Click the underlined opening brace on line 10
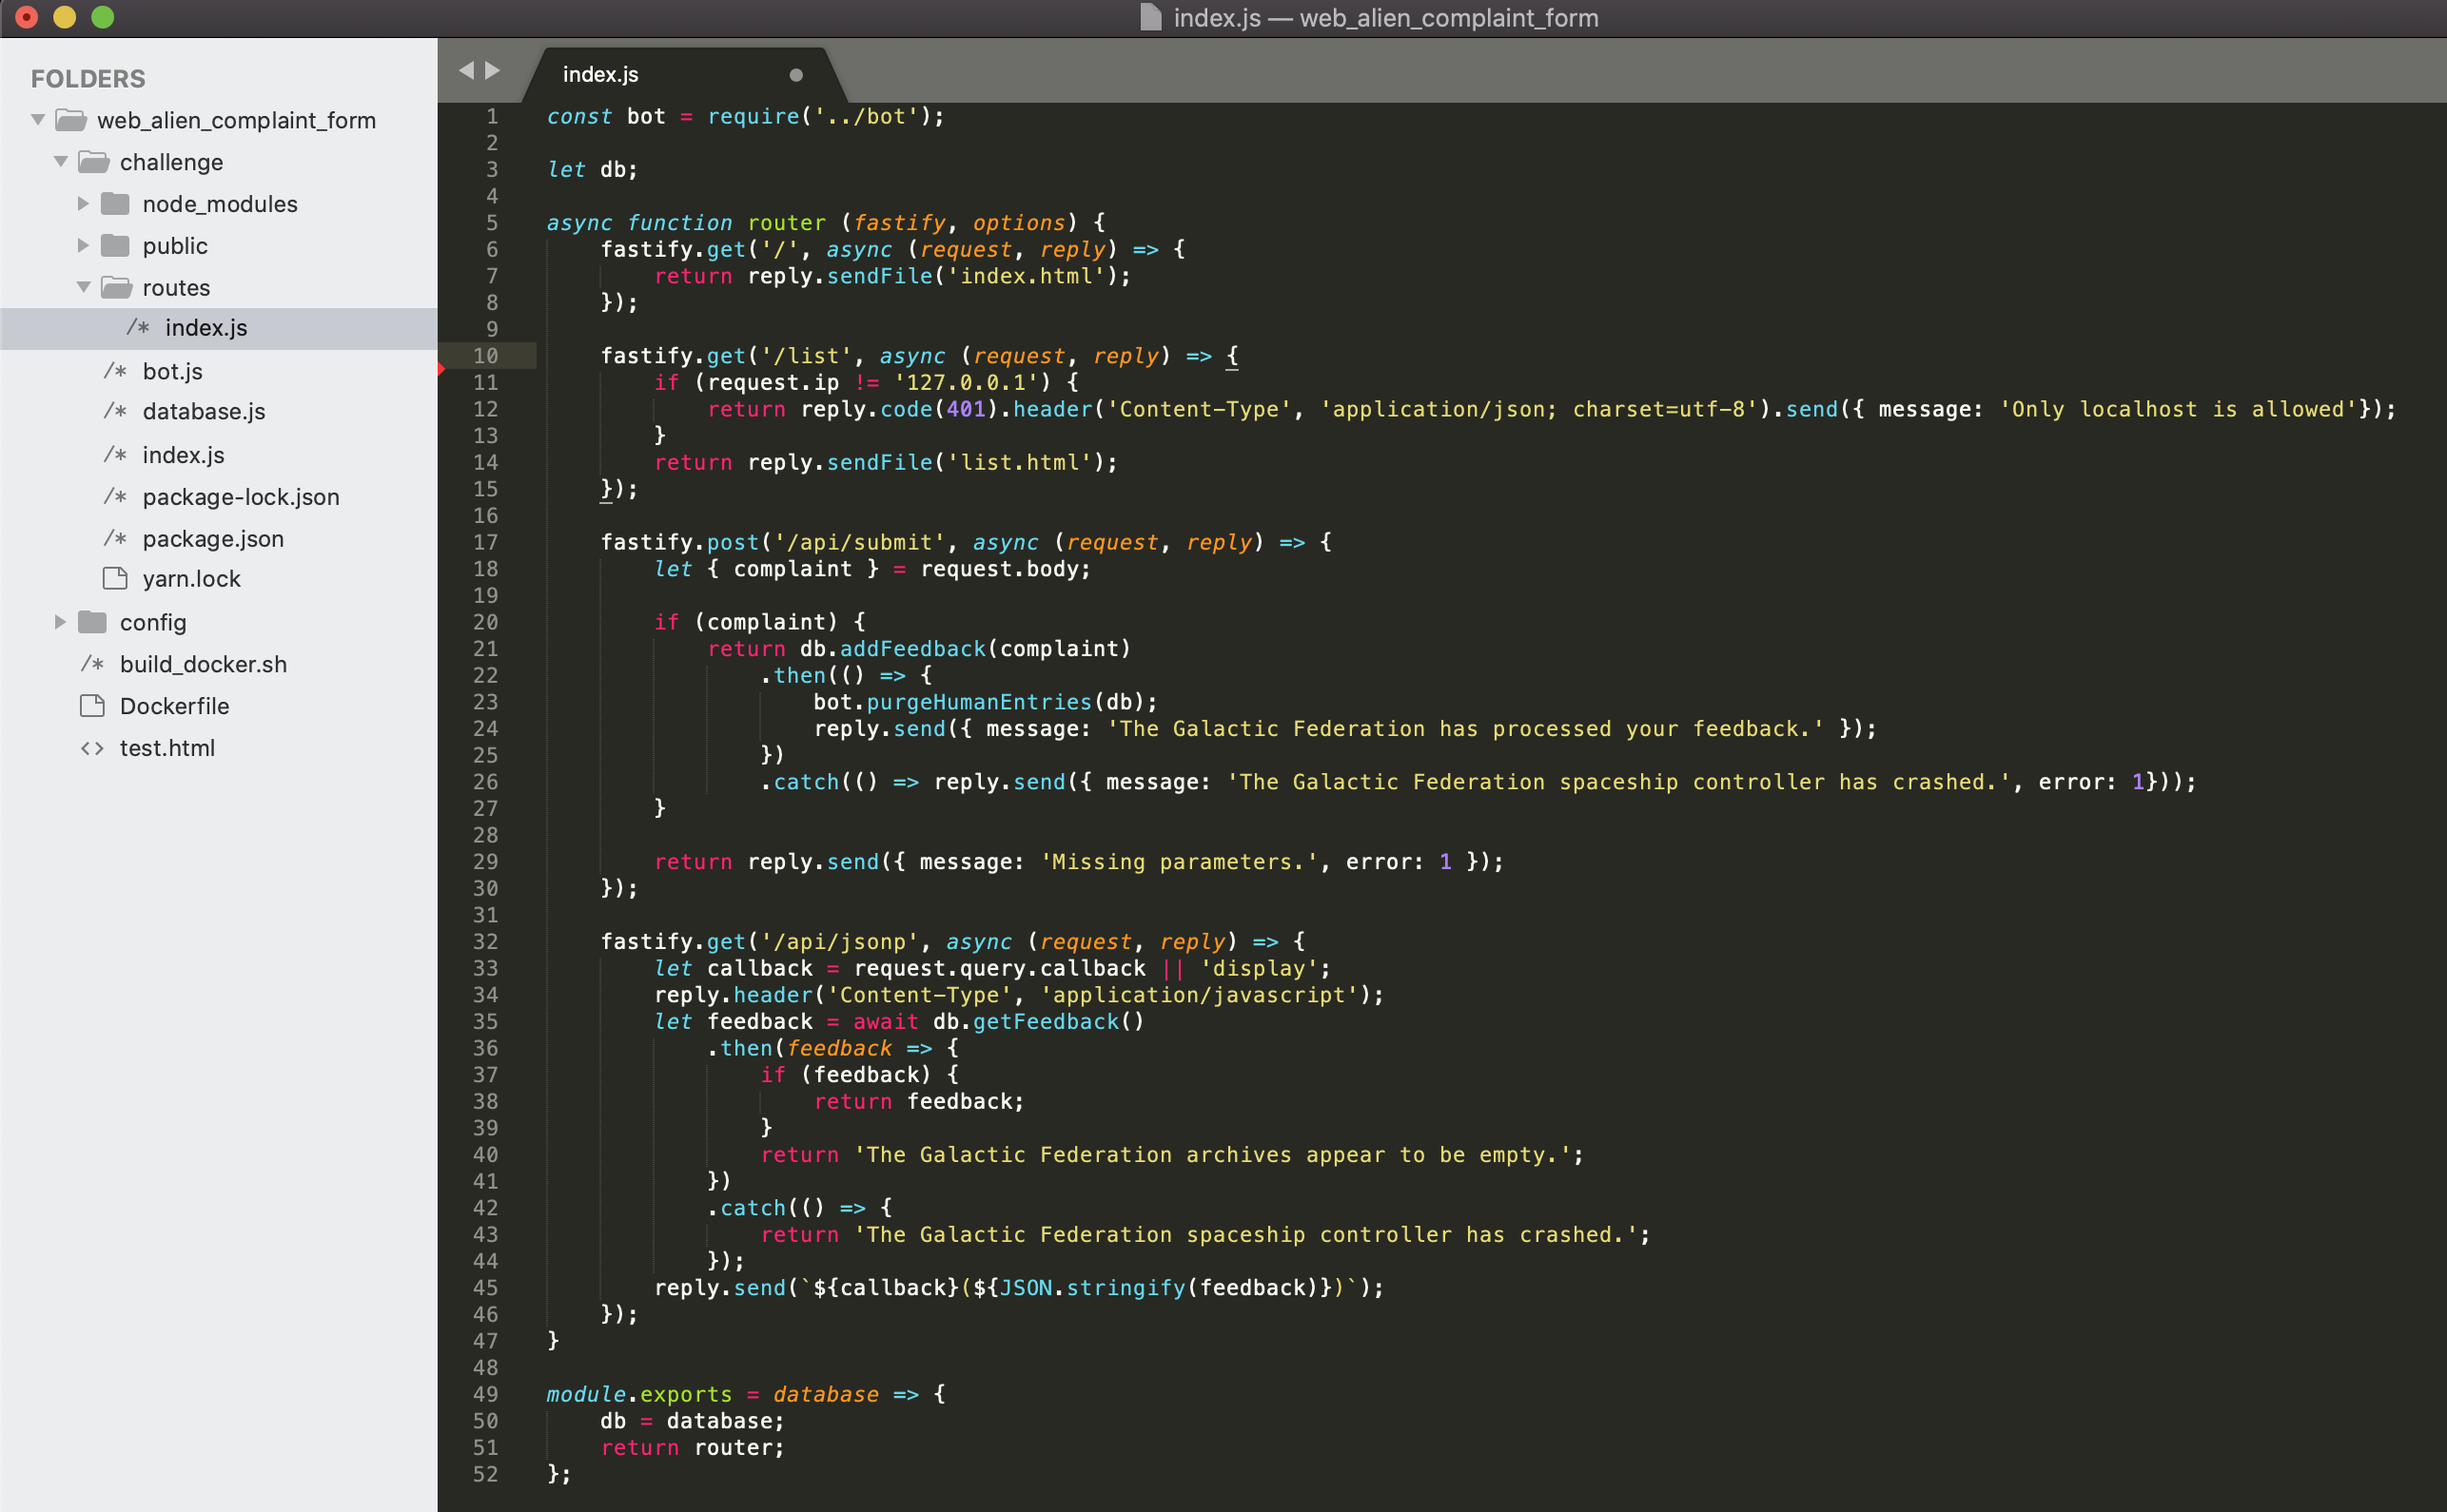The width and height of the screenshot is (2447, 1512). click(1232, 356)
